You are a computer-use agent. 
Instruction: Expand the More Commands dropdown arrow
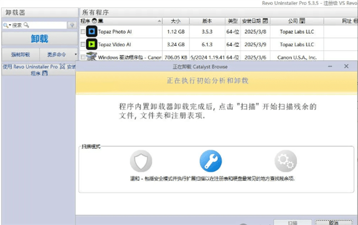75,55
